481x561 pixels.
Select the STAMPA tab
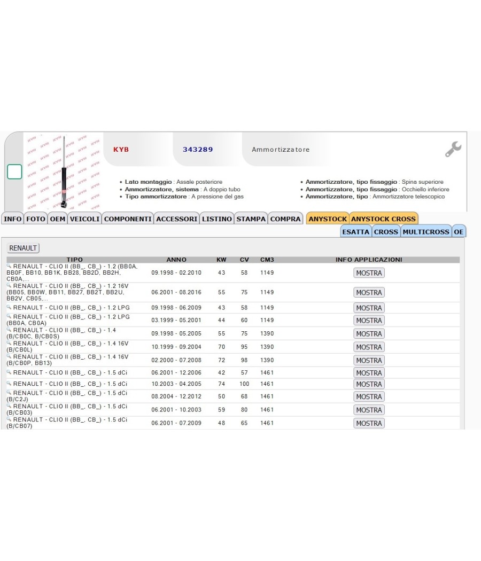pyautogui.click(x=251, y=219)
